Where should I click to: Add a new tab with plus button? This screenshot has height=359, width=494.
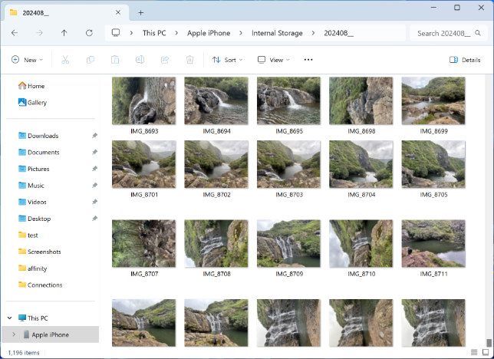(x=141, y=12)
